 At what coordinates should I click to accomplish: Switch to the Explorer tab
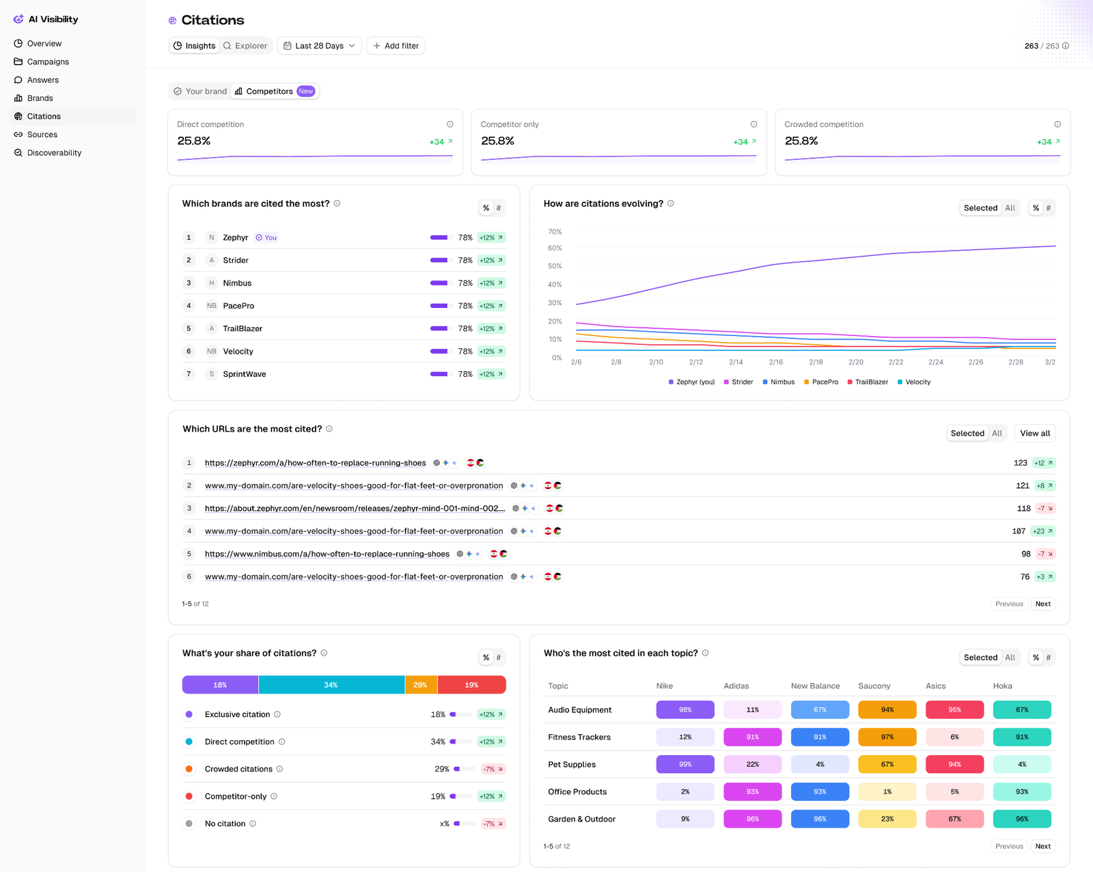[245, 46]
